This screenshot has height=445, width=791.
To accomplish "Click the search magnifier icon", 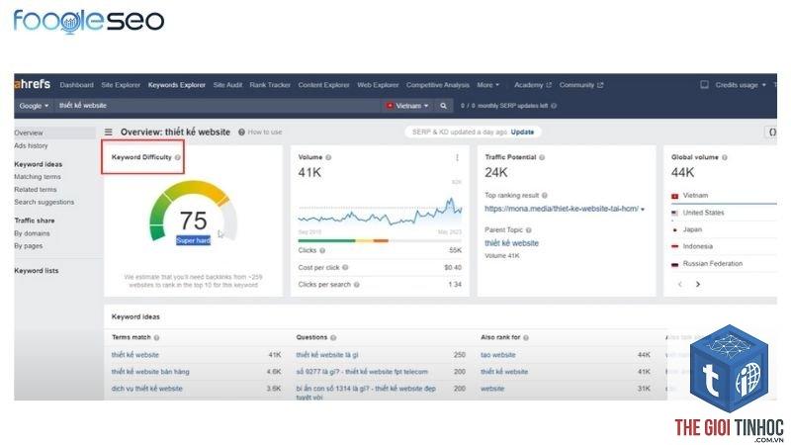I will [443, 106].
